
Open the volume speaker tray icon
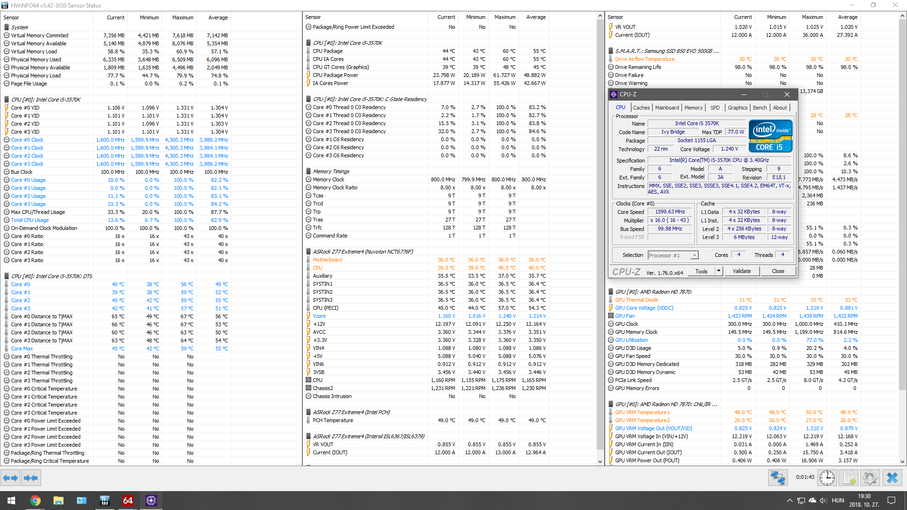[x=823, y=501]
